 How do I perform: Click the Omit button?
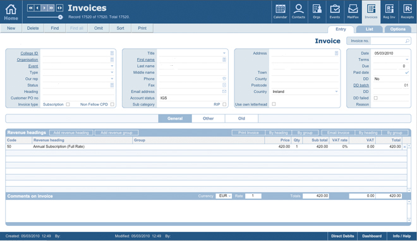pyautogui.click(x=99, y=28)
